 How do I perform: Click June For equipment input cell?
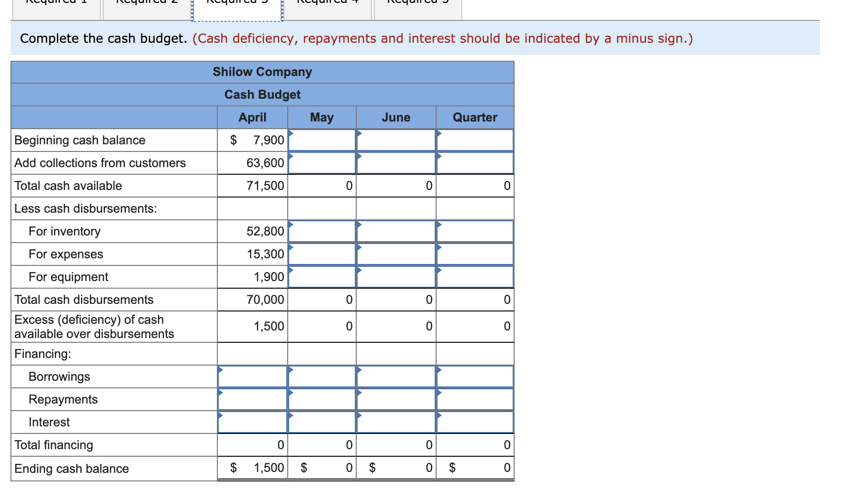point(396,277)
